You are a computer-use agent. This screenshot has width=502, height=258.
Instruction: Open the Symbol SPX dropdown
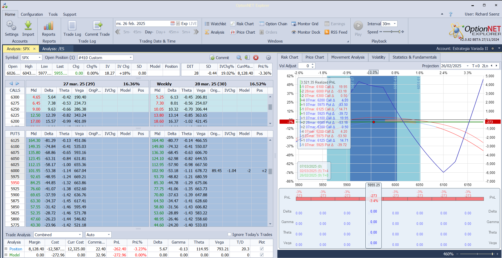pyautogui.click(x=40, y=58)
